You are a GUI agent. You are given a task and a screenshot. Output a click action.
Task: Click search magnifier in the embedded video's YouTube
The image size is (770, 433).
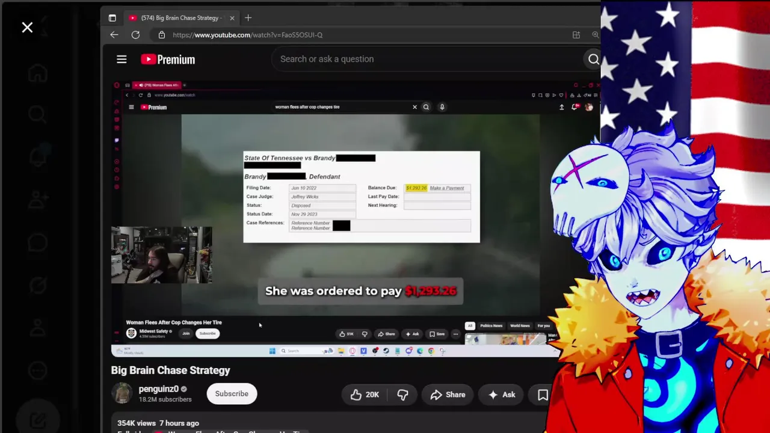point(426,107)
